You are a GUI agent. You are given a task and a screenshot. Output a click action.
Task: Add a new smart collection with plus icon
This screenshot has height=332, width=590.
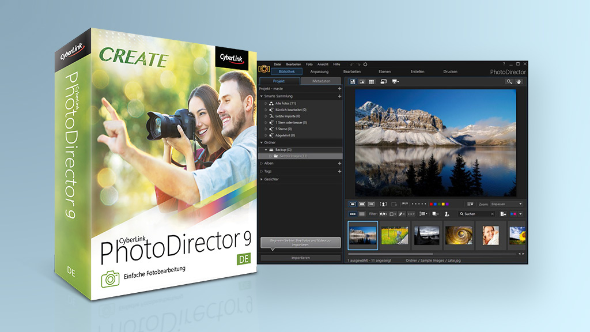pyautogui.click(x=339, y=96)
